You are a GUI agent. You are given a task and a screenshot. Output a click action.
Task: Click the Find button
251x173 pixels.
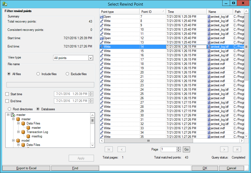pyautogui.click(x=75, y=168)
